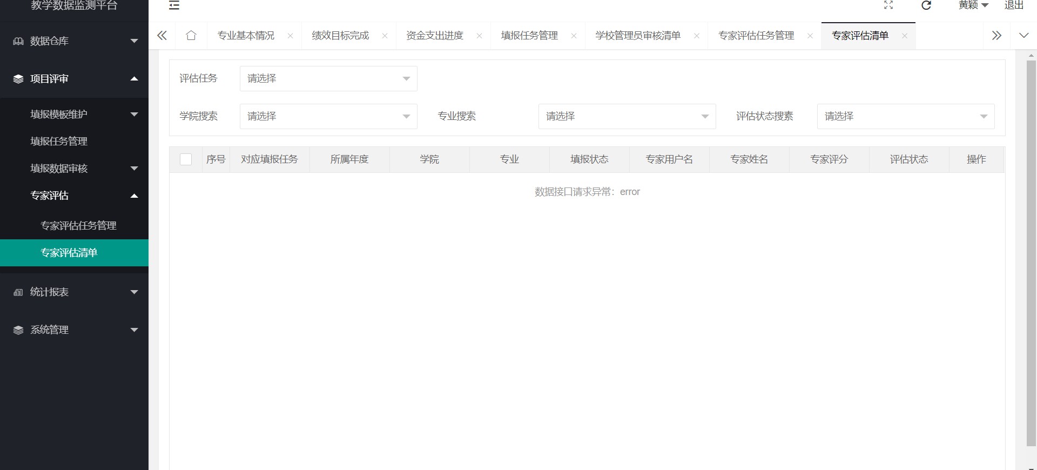
Task: Click 统计报表 icon in sidebar
Action: 18,292
